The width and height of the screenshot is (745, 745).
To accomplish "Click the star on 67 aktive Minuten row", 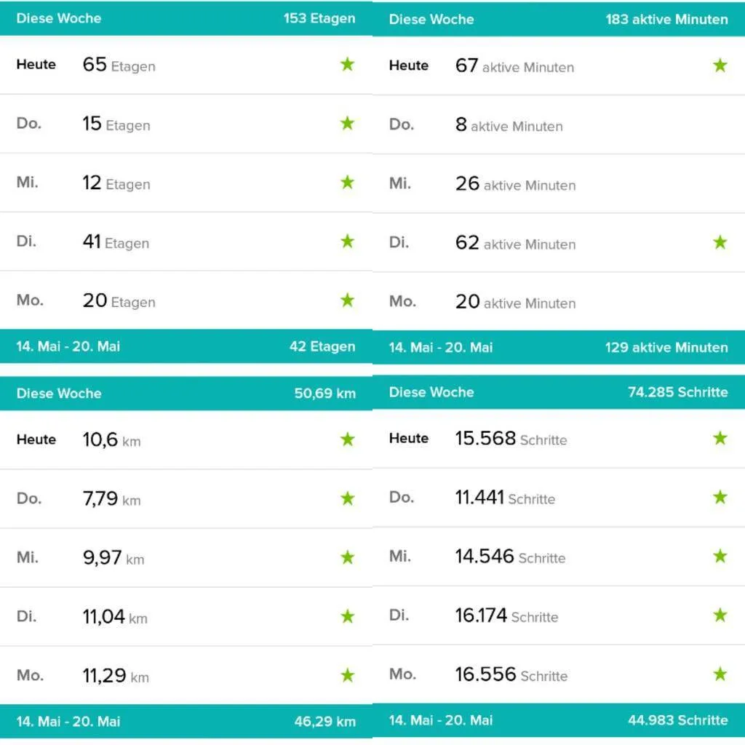I will 720,65.
